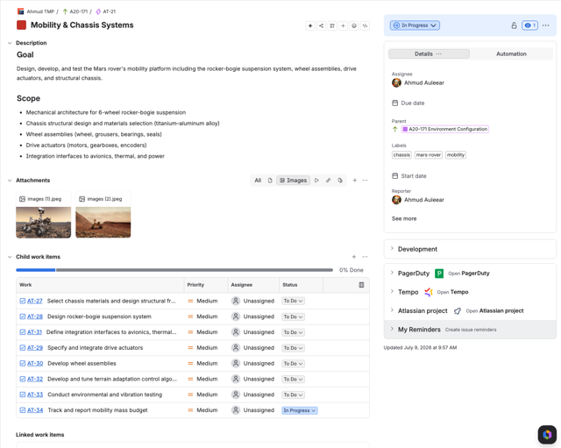Open the To Do status dropdown for AT-28
Image resolution: width=561 pixels, height=448 pixels.
293,316
